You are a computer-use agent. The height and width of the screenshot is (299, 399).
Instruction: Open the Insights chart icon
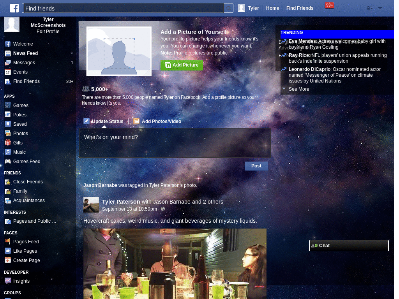coord(8,281)
